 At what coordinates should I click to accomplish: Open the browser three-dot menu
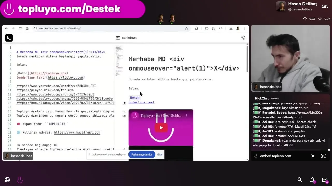[245, 28]
